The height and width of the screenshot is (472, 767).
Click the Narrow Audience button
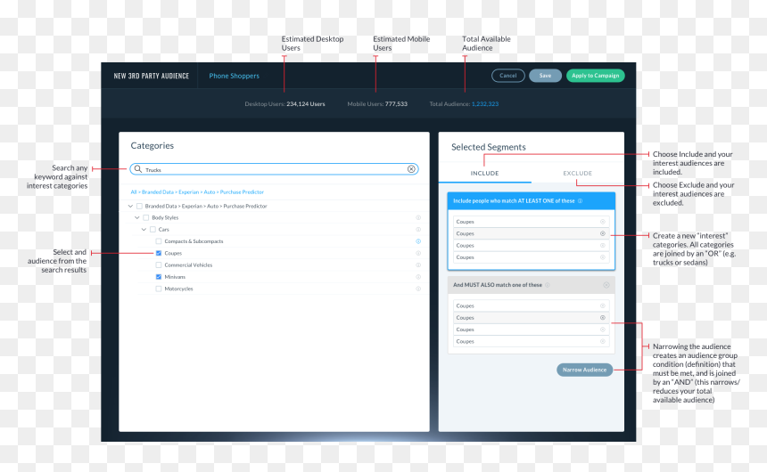584,370
